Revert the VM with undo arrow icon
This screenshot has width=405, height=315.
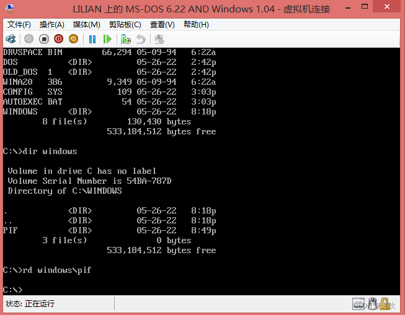point(141,39)
